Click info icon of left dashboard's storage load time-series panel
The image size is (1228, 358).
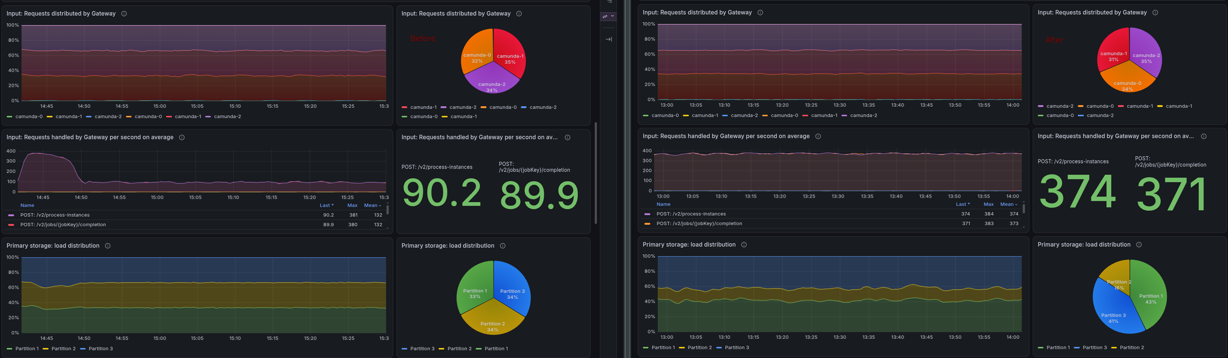point(108,246)
